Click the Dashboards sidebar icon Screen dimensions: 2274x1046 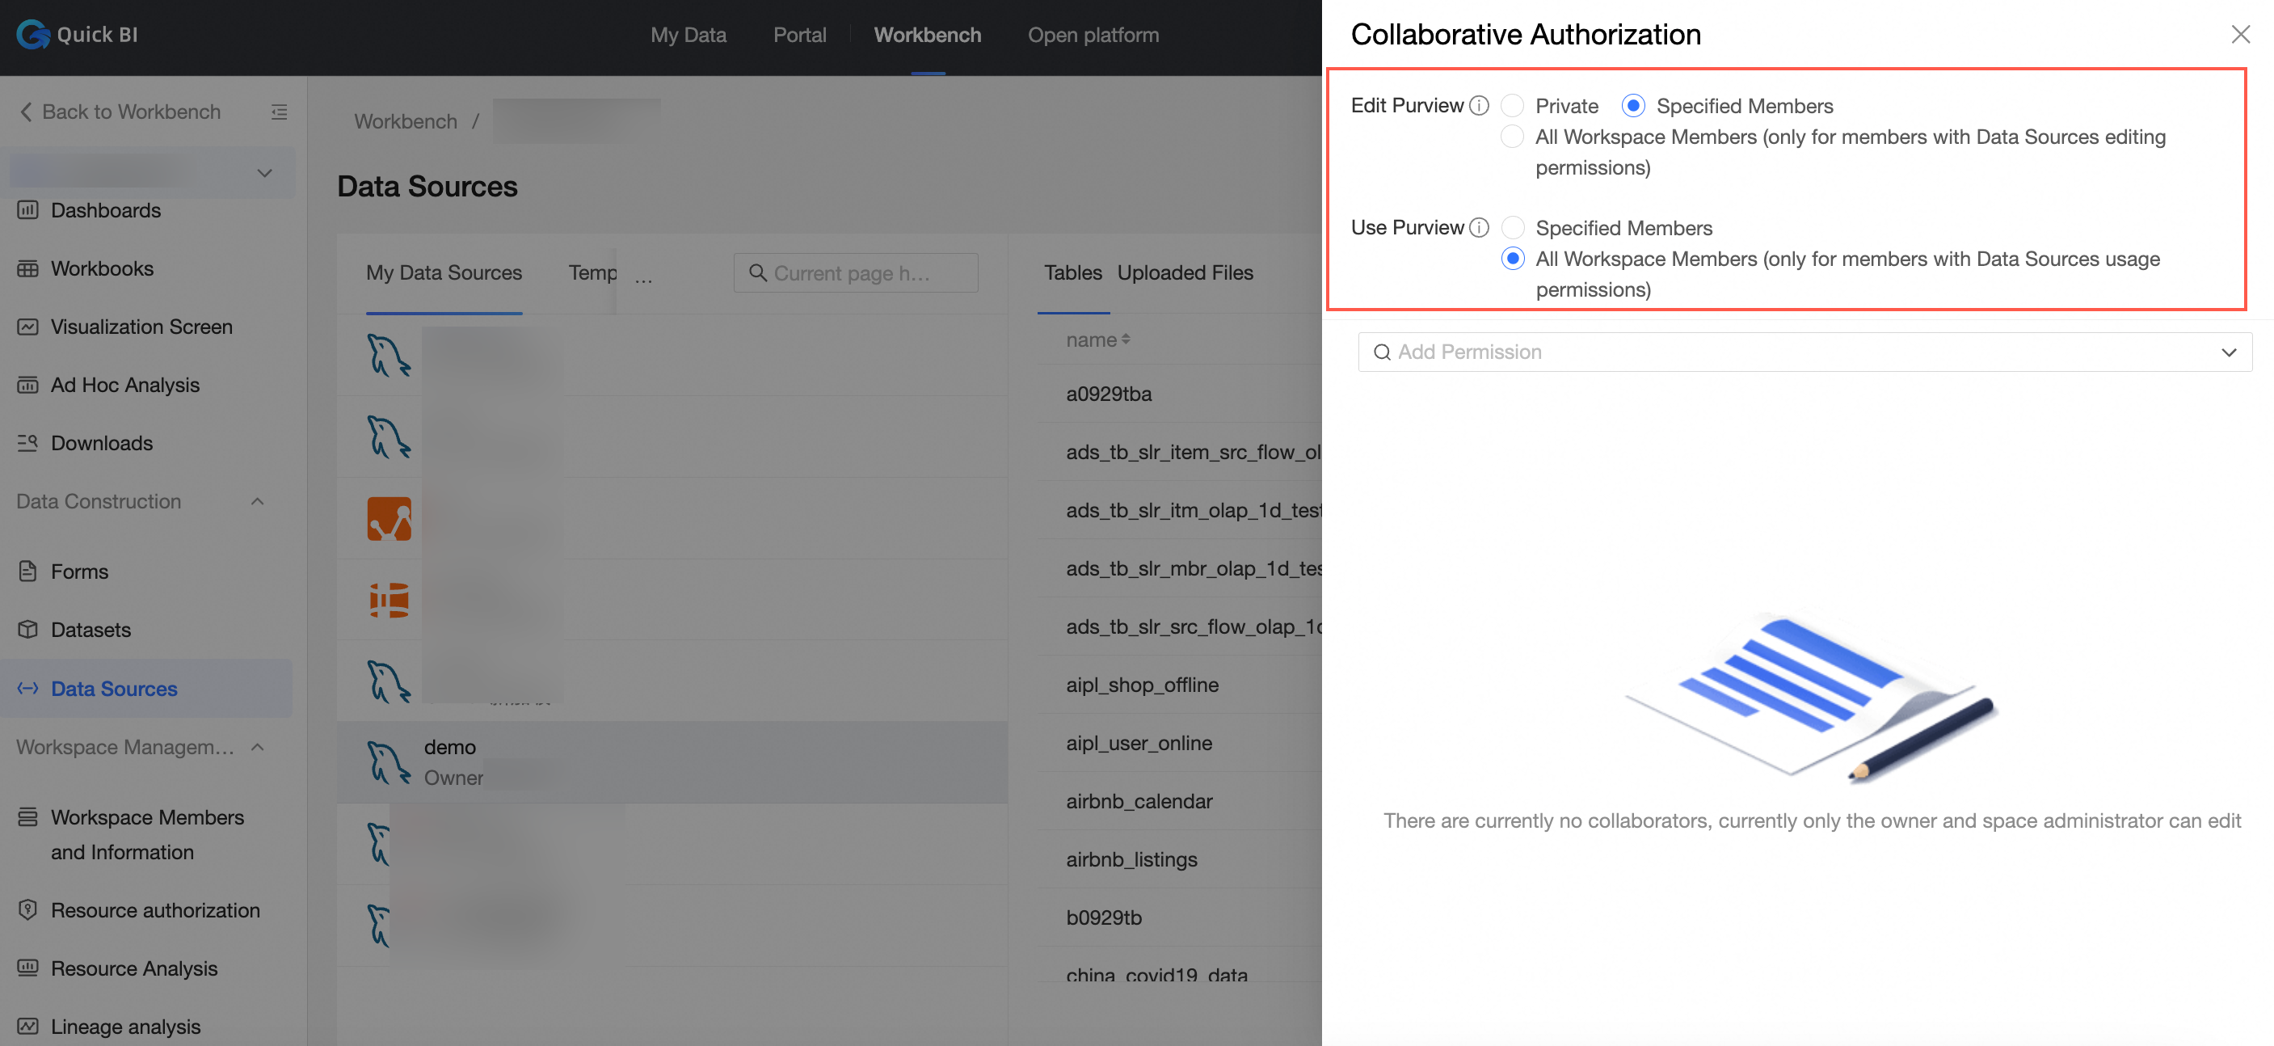pyautogui.click(x=28, y=210)
